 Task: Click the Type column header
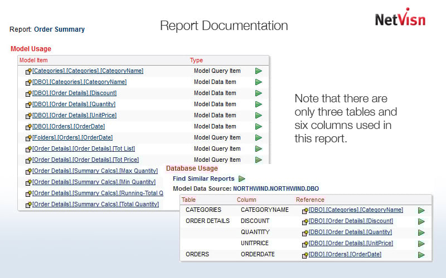196,60
